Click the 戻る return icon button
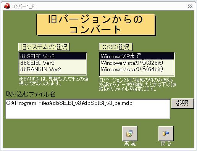The image size is (197, 151). (166, 133)
